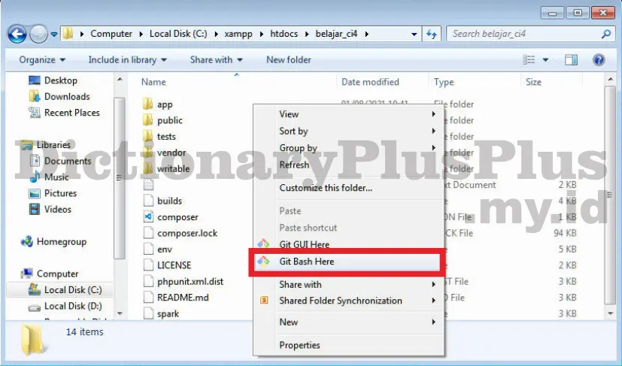Select Homegroup in the navigation pane

(x=54, y=241)
